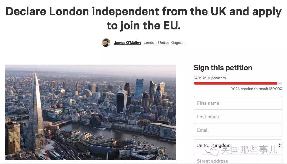Open the London skyline photo

click(x=90, y=112)
